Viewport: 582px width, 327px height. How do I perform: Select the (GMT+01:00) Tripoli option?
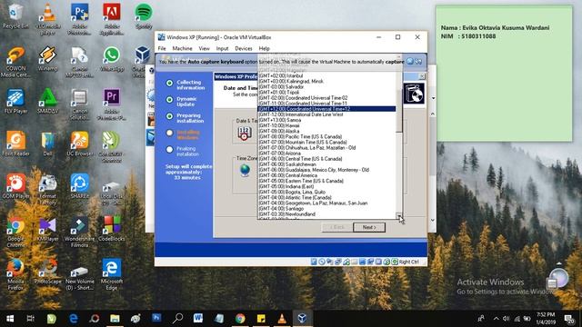(x=326, y=93)
